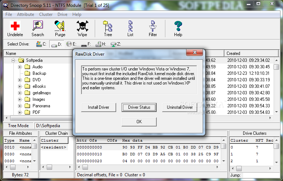Open the Filter funnel tool
This screenshot has height=181, width=283.
point(153,26)
